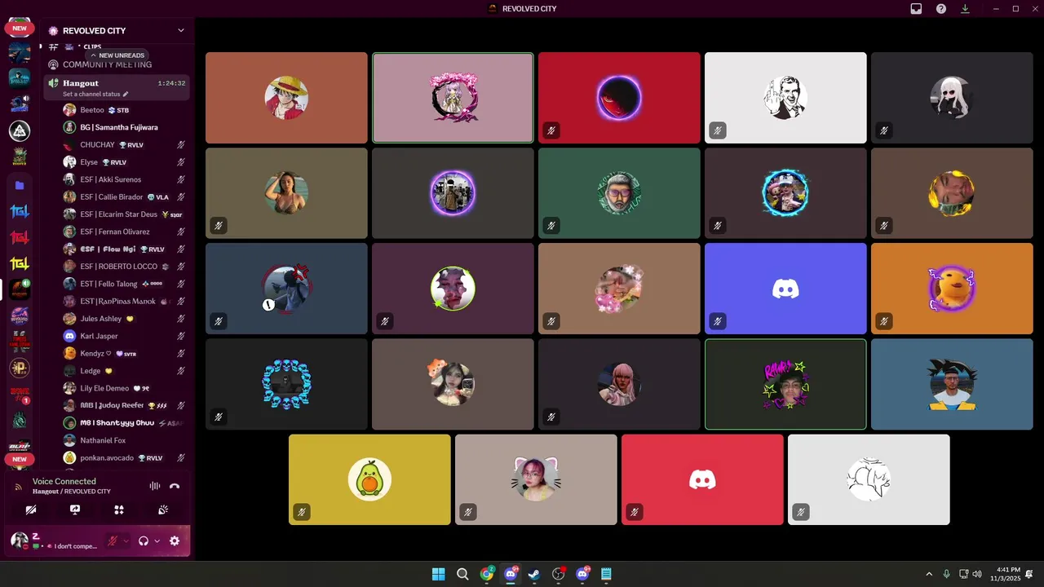This screenshot has height=587, width=1044.
Task: Open User Settings gear
Action: [x=175, y=541]
